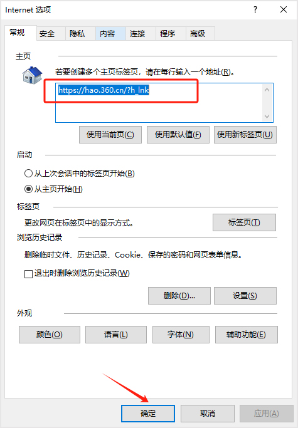This screenshot has width=298, height=428.
Task: Switch to the 安全 tab
Action: click(x=47, y=34)
